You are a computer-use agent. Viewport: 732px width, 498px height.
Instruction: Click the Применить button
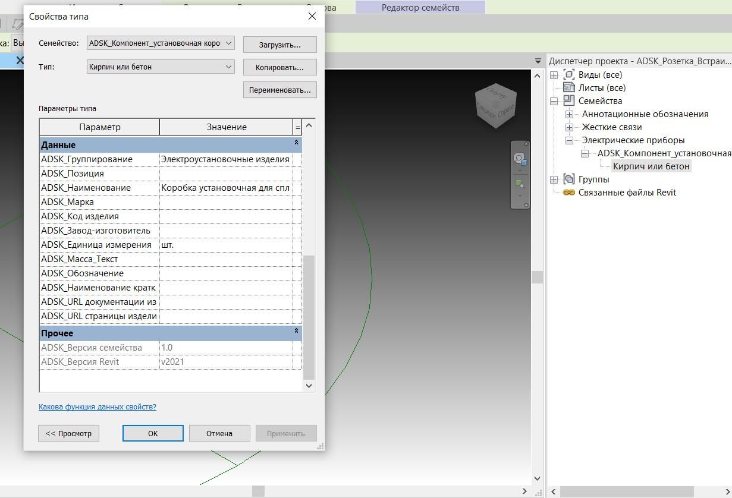[286, 433]
